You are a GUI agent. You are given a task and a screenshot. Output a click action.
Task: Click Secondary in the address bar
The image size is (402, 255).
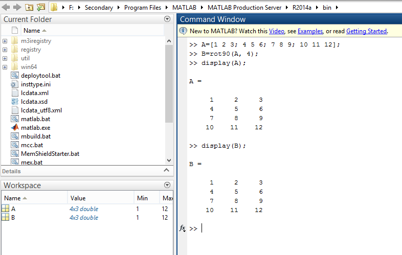click(x=99, y=8)
